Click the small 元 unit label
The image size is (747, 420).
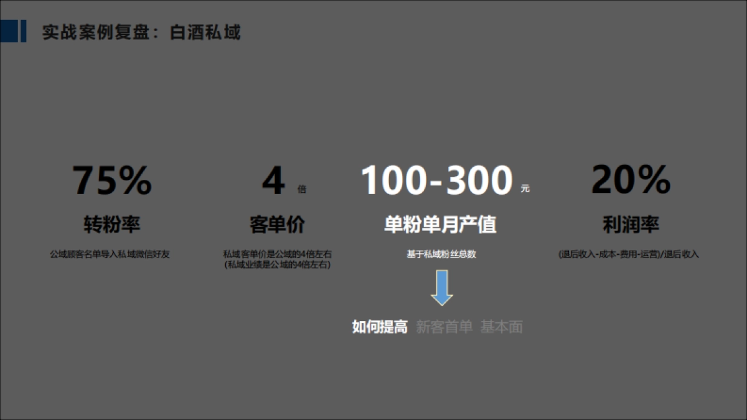[x=525, y=189]
